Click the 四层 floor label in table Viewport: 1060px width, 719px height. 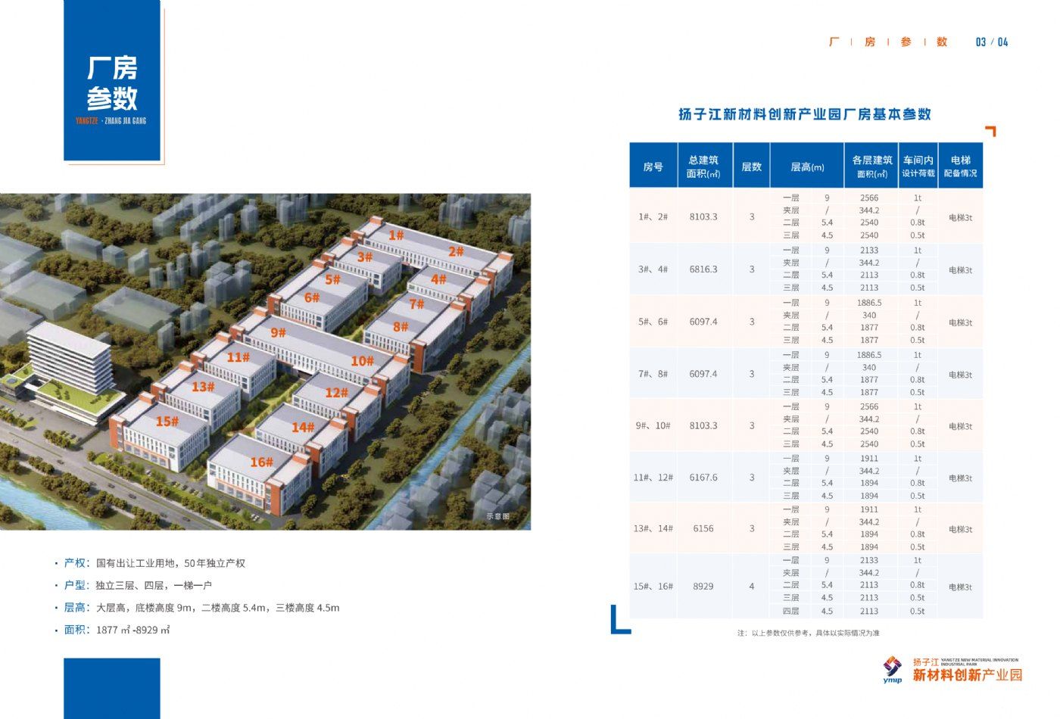[790, 611]
